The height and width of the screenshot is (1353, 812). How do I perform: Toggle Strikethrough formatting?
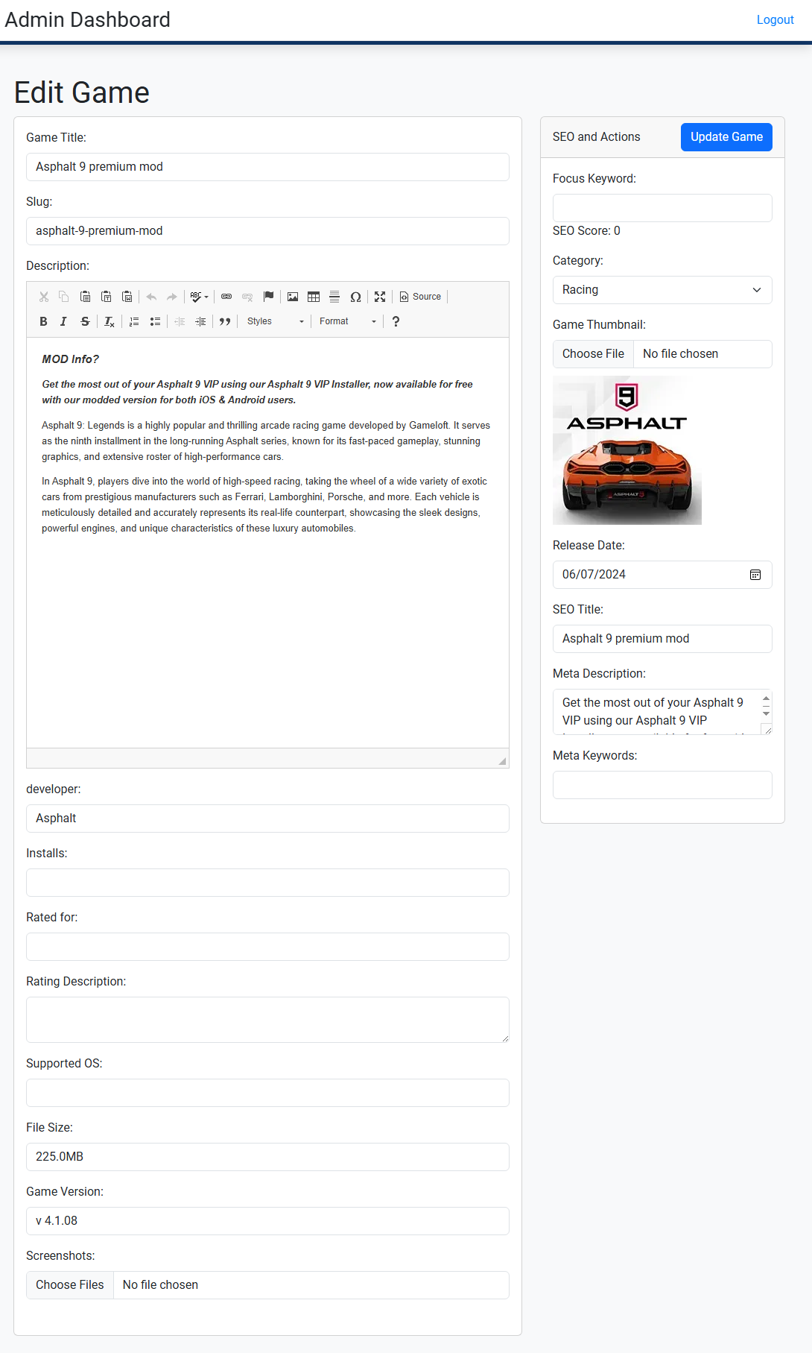(85, 321)
